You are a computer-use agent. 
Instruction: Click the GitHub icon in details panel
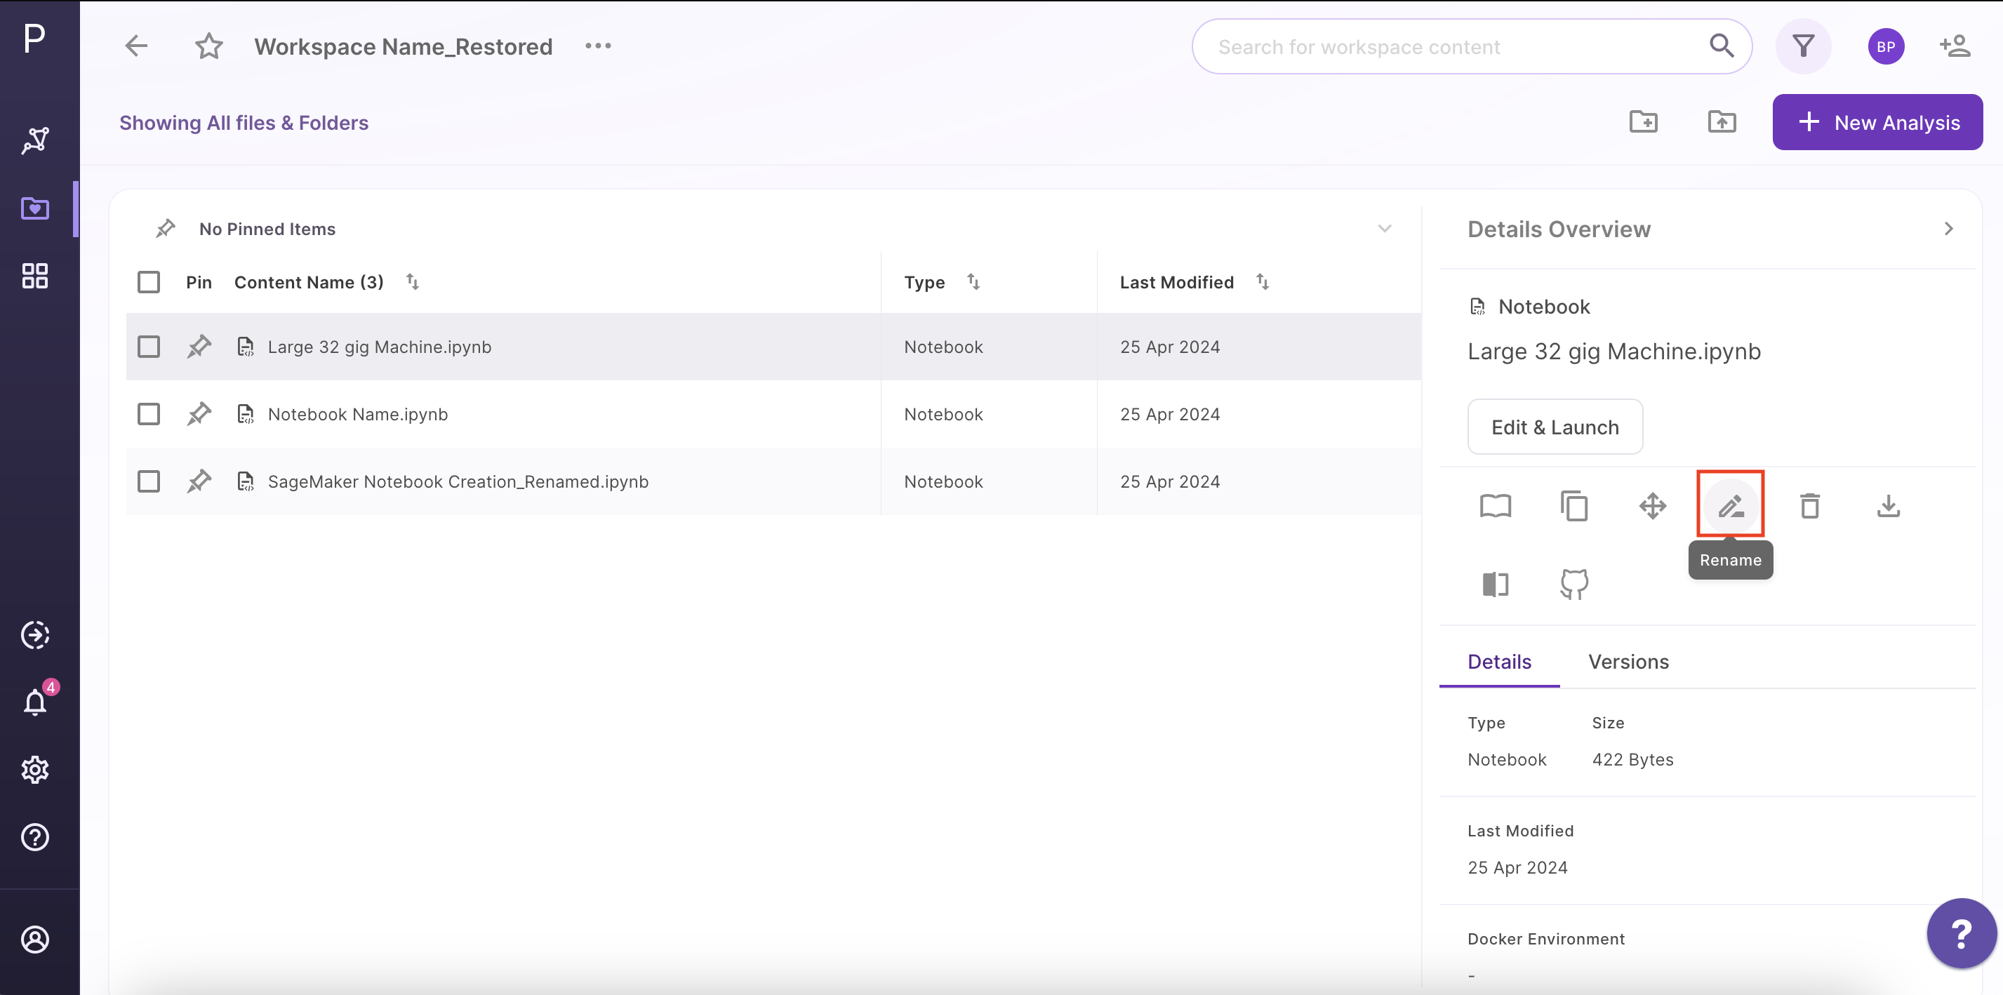point(1573,584)
